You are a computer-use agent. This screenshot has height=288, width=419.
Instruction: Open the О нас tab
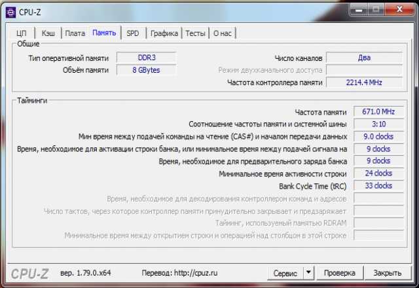[x=223, y=33]
